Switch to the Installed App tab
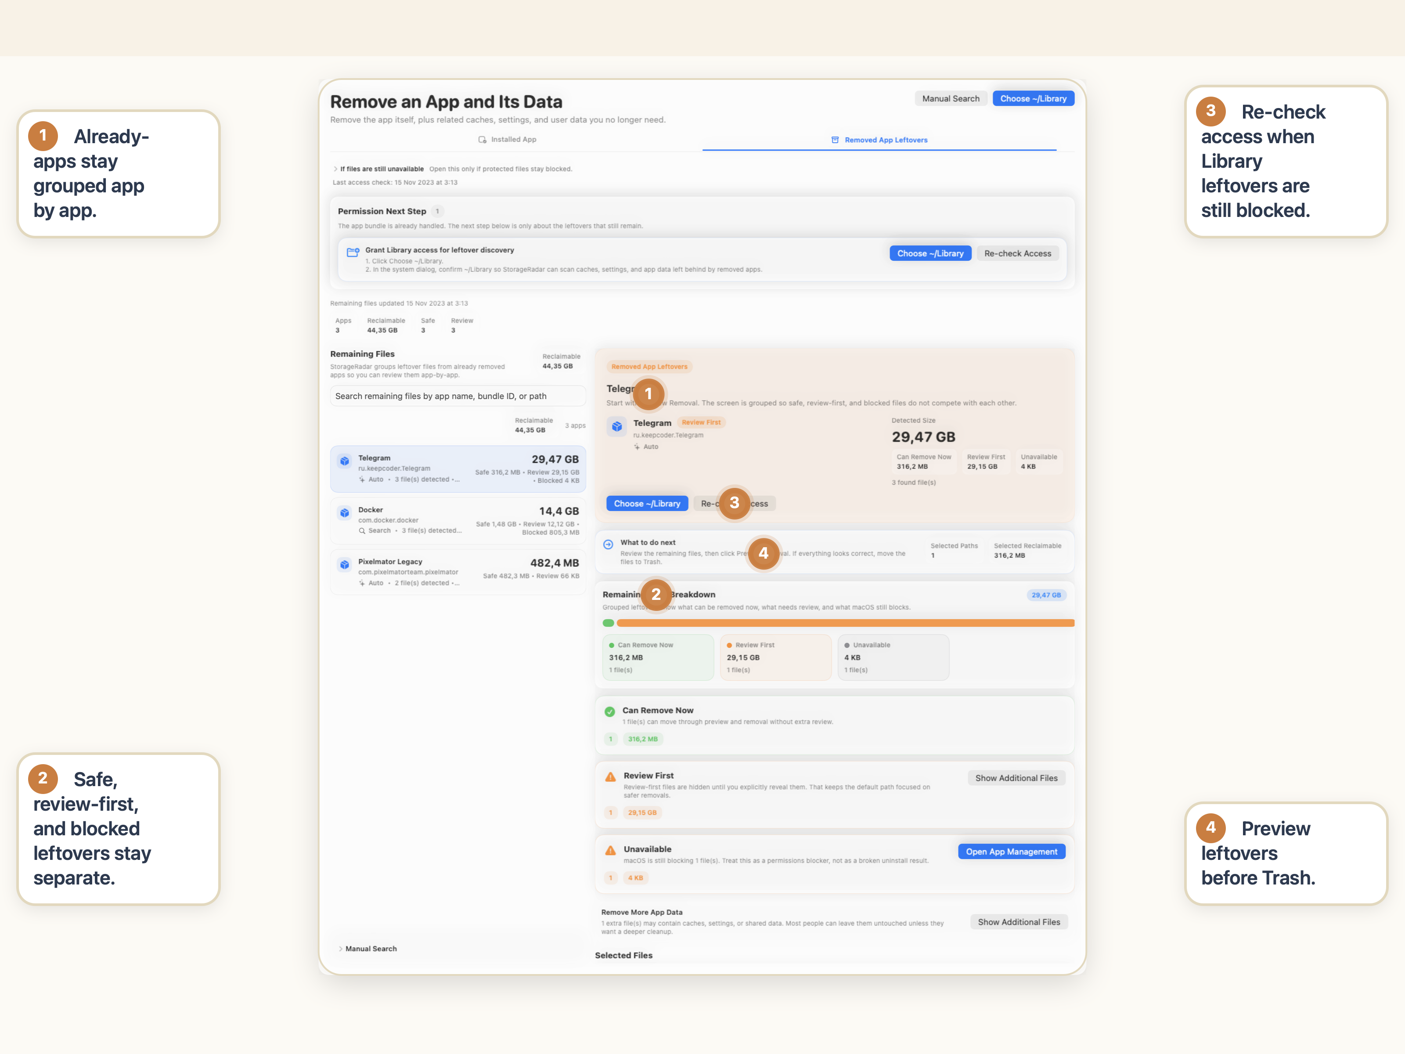 (x=508, y=139)
